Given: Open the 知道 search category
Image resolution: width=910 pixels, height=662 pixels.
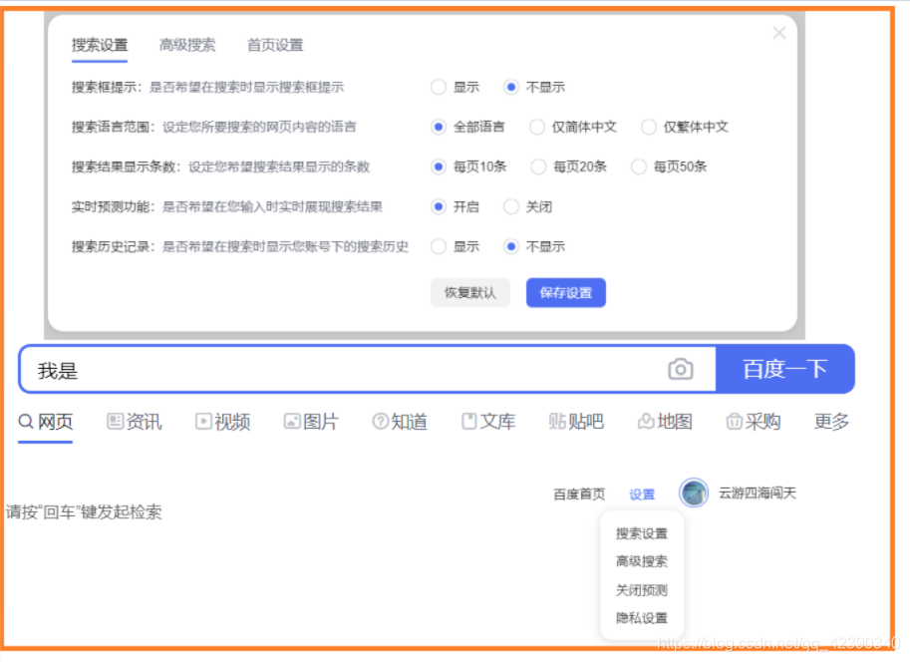Looking at the screenshot, I should pos(410,421).
